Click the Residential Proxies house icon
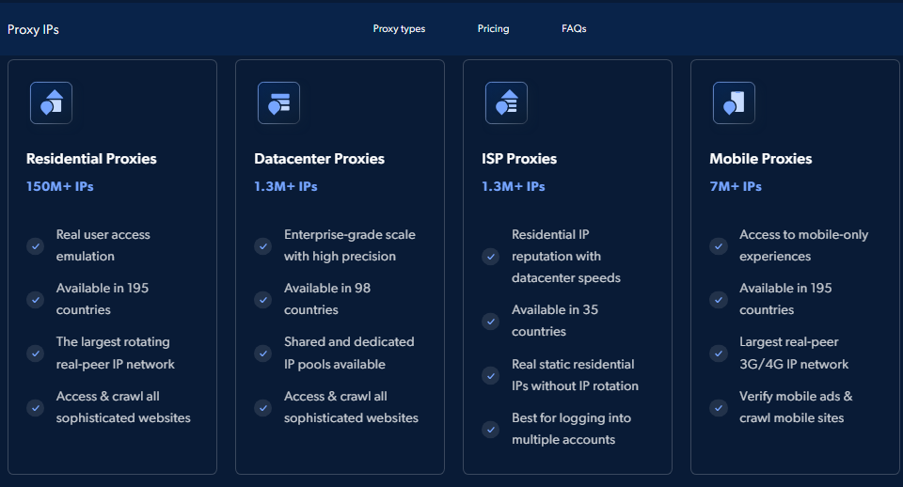 (51, 102)
